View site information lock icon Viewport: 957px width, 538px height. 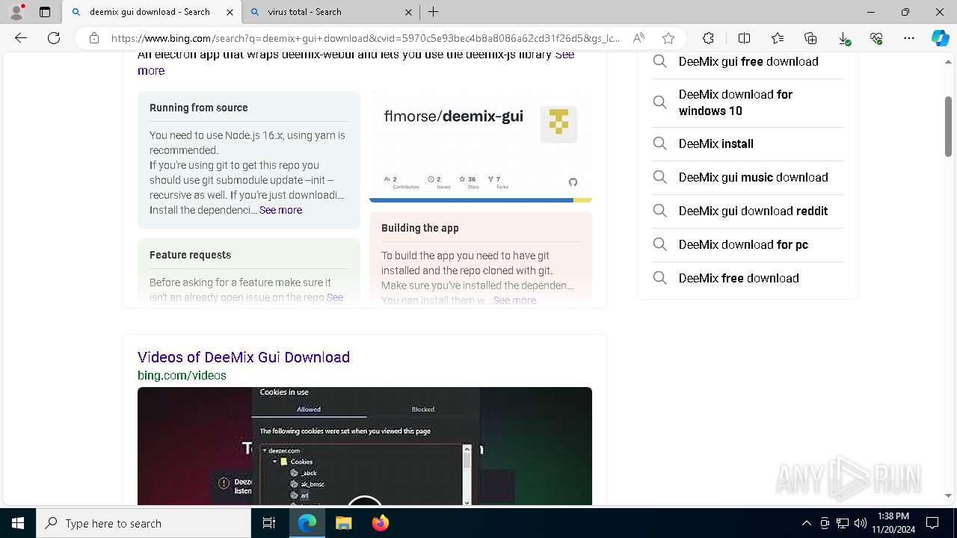pyautogui.click(x=94, y=38)
